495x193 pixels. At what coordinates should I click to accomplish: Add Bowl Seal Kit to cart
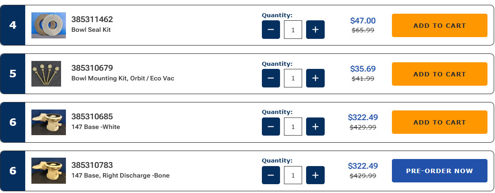click(439, 26)
